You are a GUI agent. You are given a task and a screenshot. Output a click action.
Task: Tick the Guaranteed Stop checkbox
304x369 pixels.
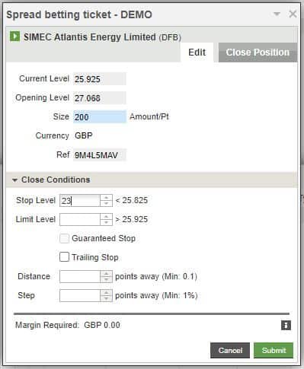pos(64,238)
